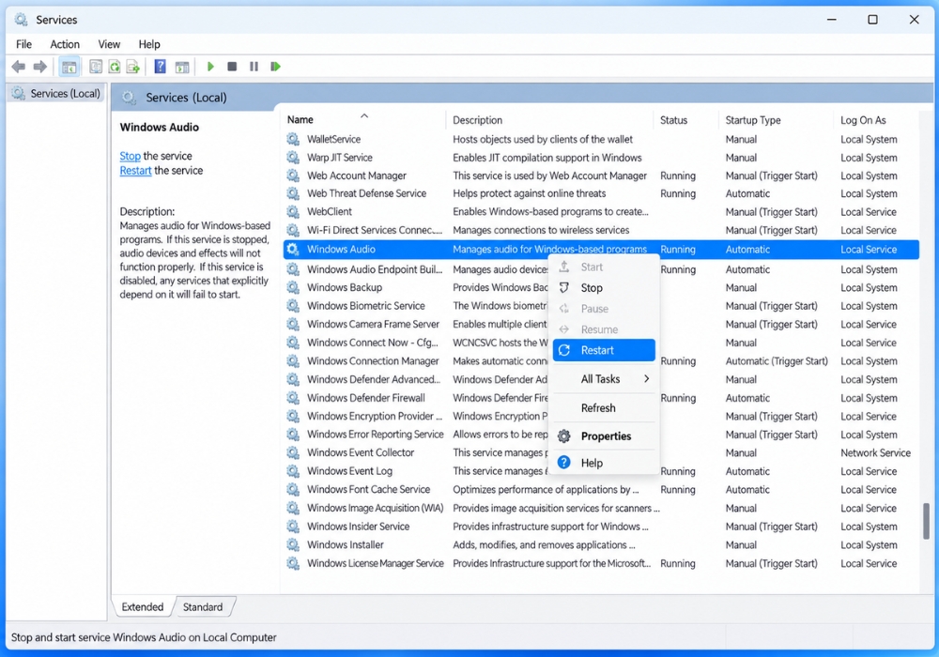Open the File menu
Screen dimensions: 939x657
point(24,44)
